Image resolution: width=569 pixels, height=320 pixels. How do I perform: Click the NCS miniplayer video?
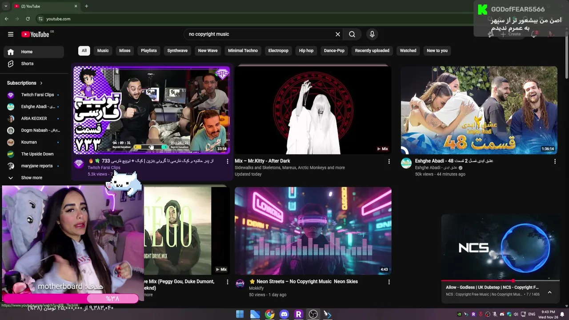pyautogui.click(x=500, y=247)
